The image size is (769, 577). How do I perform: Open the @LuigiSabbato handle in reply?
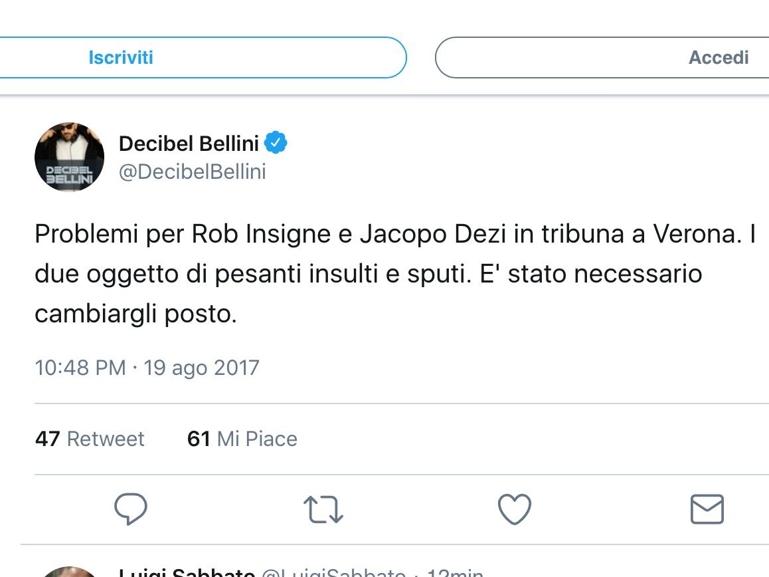pos(334,572)
